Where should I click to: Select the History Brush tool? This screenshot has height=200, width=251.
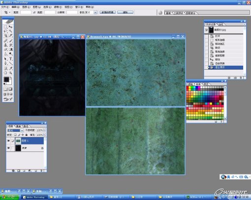coord(11,45)
